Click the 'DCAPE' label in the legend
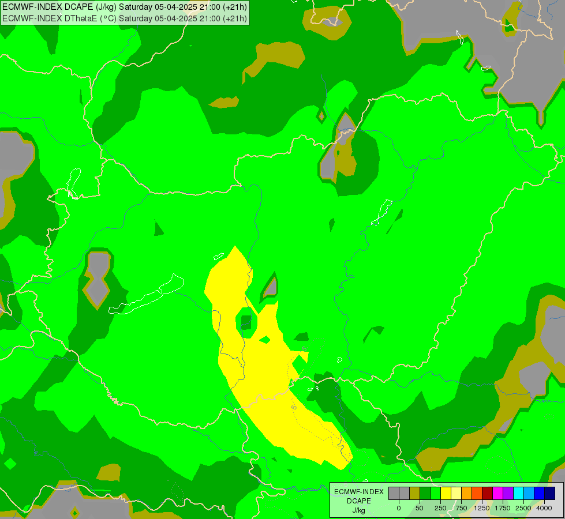Screen dimensions: 565x519 pyautogui.click(x=359, y=501)
